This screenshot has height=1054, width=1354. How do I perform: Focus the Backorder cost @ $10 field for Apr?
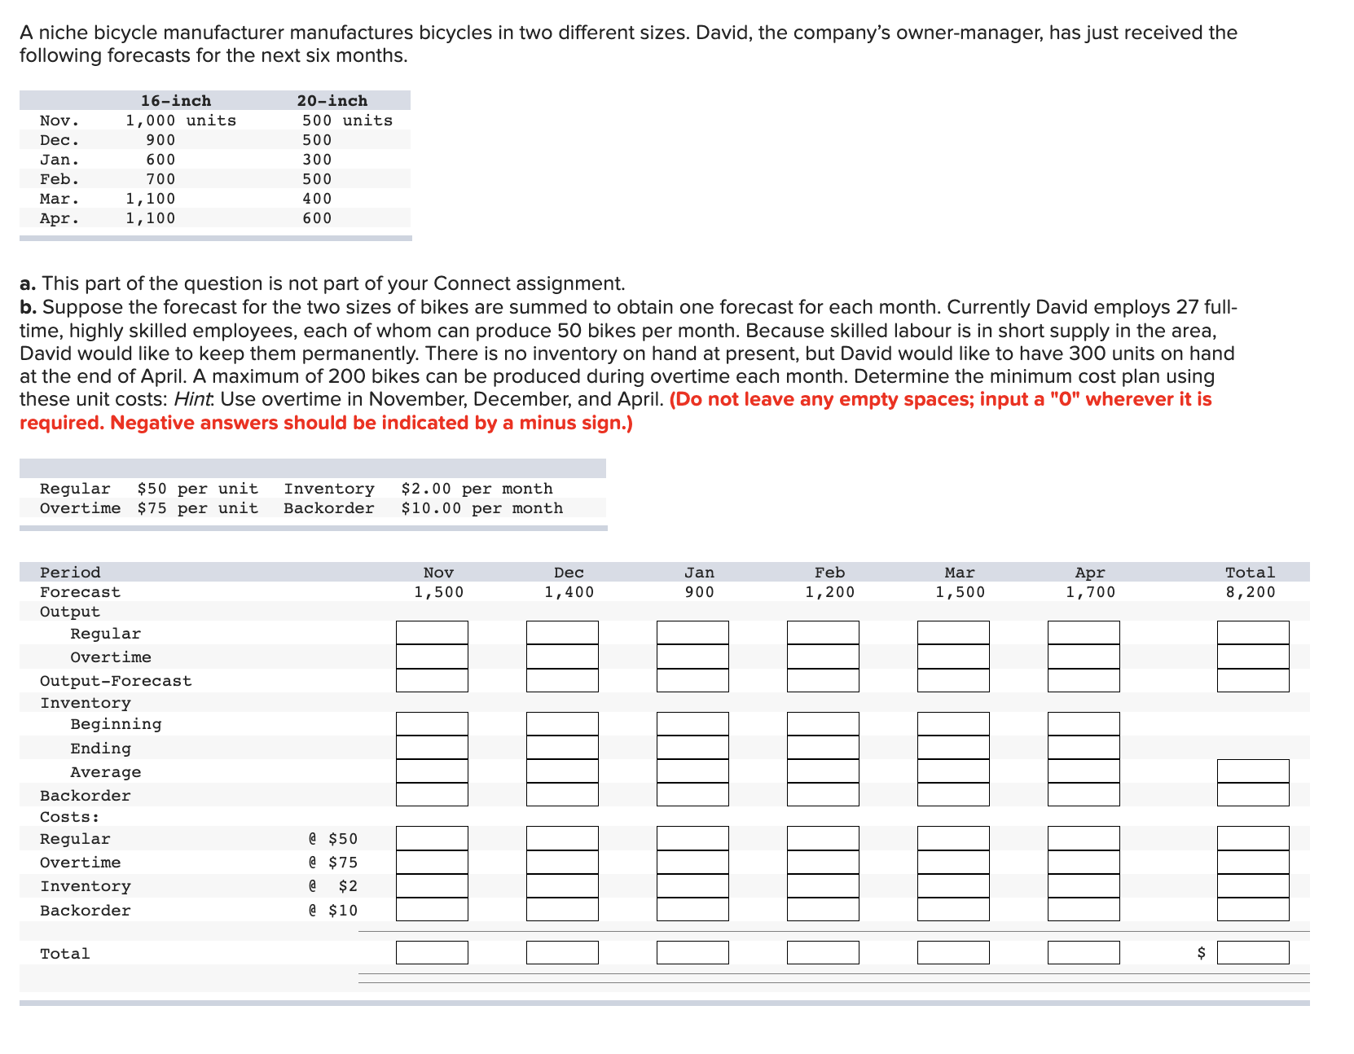point(1084,909)
